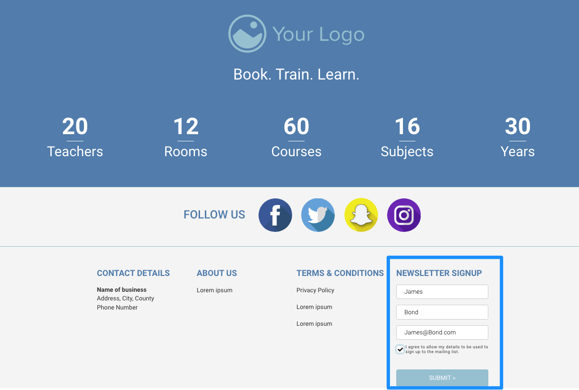579x390 pixels.
Task: Click the 60 Courses statistic
Action: (296, 138)
